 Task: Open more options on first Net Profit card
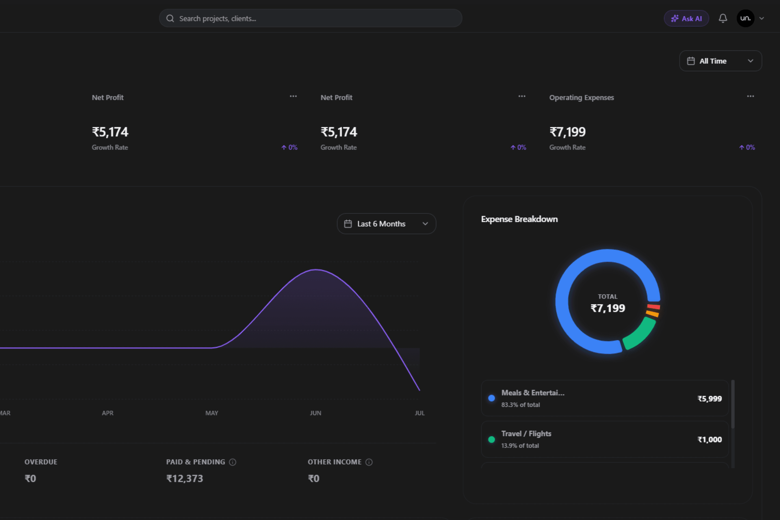(293, 96)
